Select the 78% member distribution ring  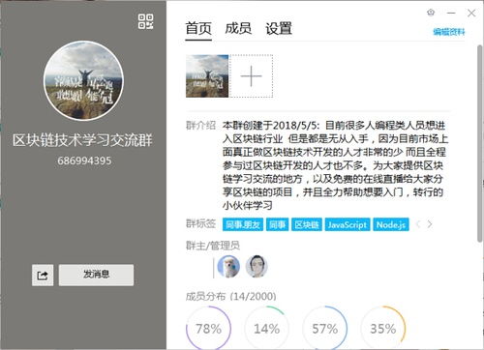click(x=209, y=329)
